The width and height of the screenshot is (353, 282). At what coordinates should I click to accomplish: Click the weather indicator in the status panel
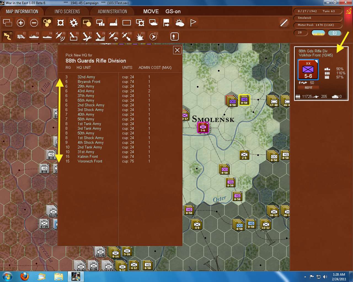[318, 33]
